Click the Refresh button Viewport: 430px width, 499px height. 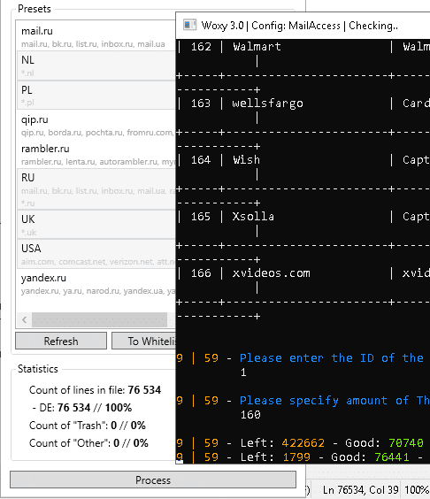(61, 341)
